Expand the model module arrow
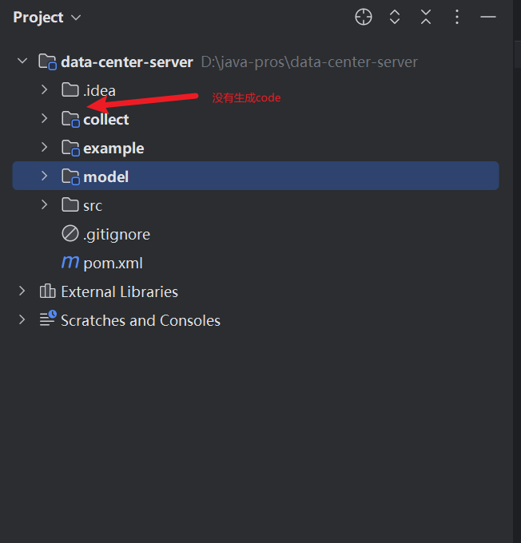Viewport: 521px width, 543px height. coord(44,176)
